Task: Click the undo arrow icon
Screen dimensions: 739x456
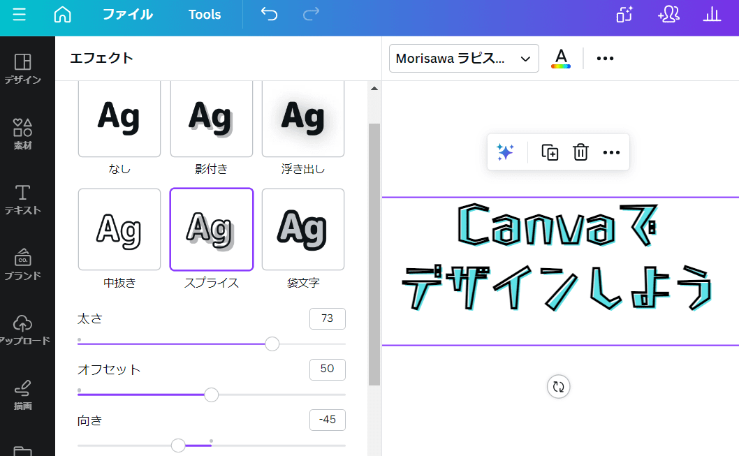Action: coord(269,14)
